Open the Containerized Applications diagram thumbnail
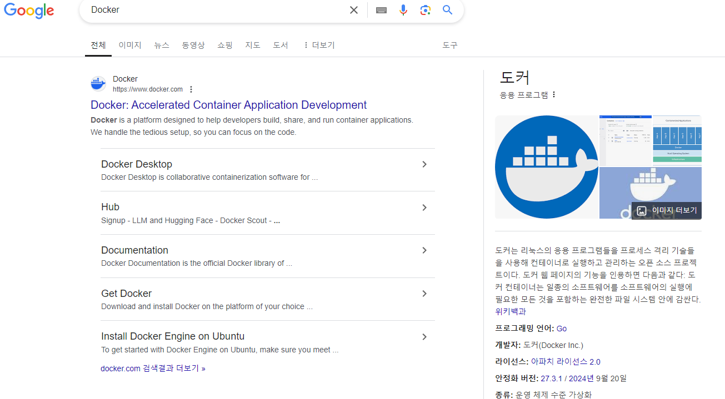 pyautogui.click(x=677, y=140)
